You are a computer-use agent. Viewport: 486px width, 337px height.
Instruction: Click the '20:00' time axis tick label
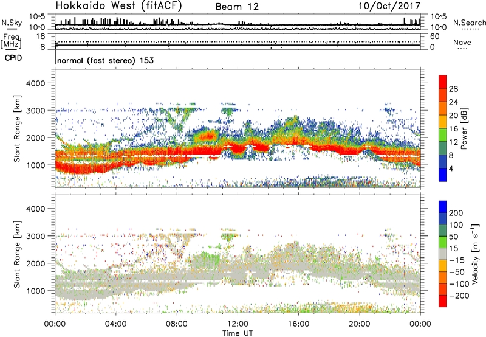point(359,324)
